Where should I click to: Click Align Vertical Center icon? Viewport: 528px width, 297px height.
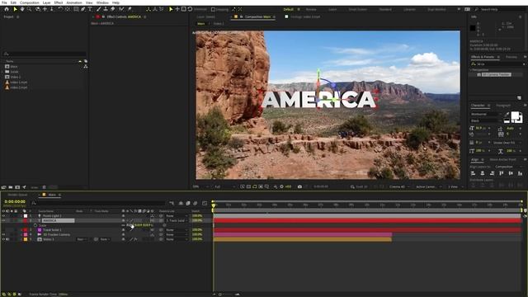511,173
